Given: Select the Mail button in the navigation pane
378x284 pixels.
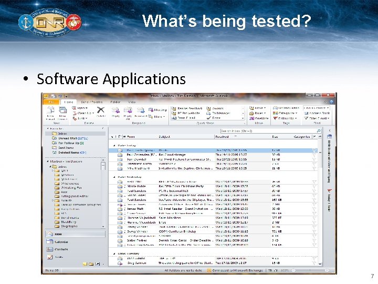Looking at the screenshot, I should [x=75, y=234].
